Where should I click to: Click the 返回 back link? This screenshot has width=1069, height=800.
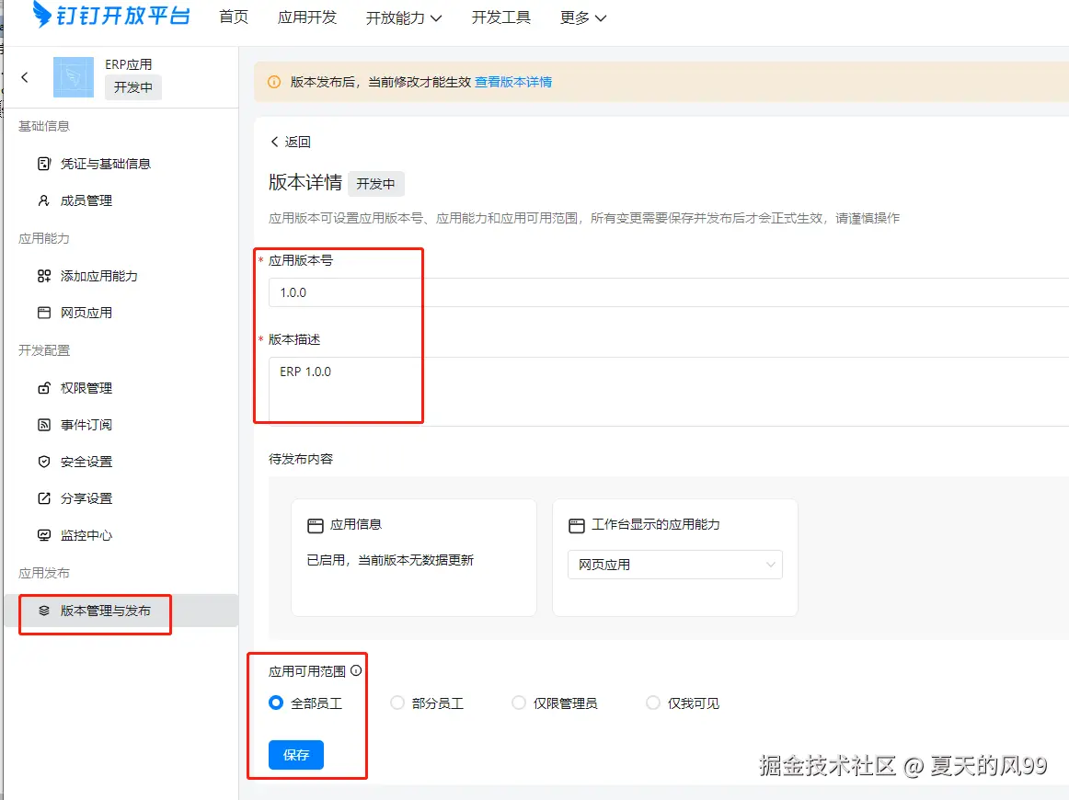coord(291,142)
